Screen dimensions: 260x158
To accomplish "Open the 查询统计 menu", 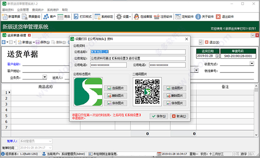I will 38,10.
